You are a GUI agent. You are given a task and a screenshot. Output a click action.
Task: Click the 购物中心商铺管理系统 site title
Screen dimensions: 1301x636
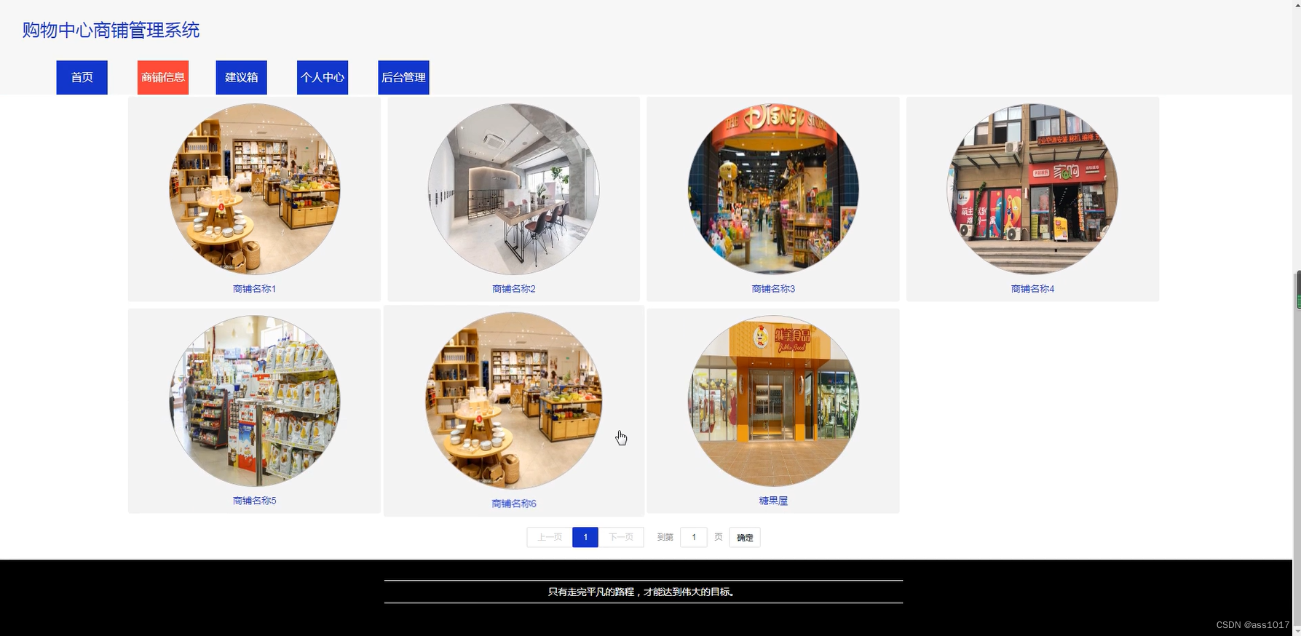tap(111, 30)
